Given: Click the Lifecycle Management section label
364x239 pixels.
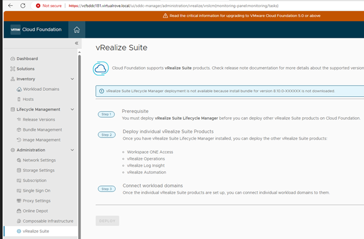Looking at the screenshot, I should tap(38, 110).
